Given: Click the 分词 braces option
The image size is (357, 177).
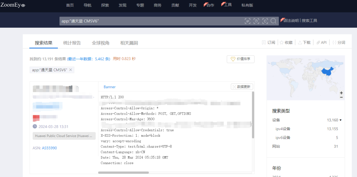Looking at the screenshot, I should click(339, 43).
